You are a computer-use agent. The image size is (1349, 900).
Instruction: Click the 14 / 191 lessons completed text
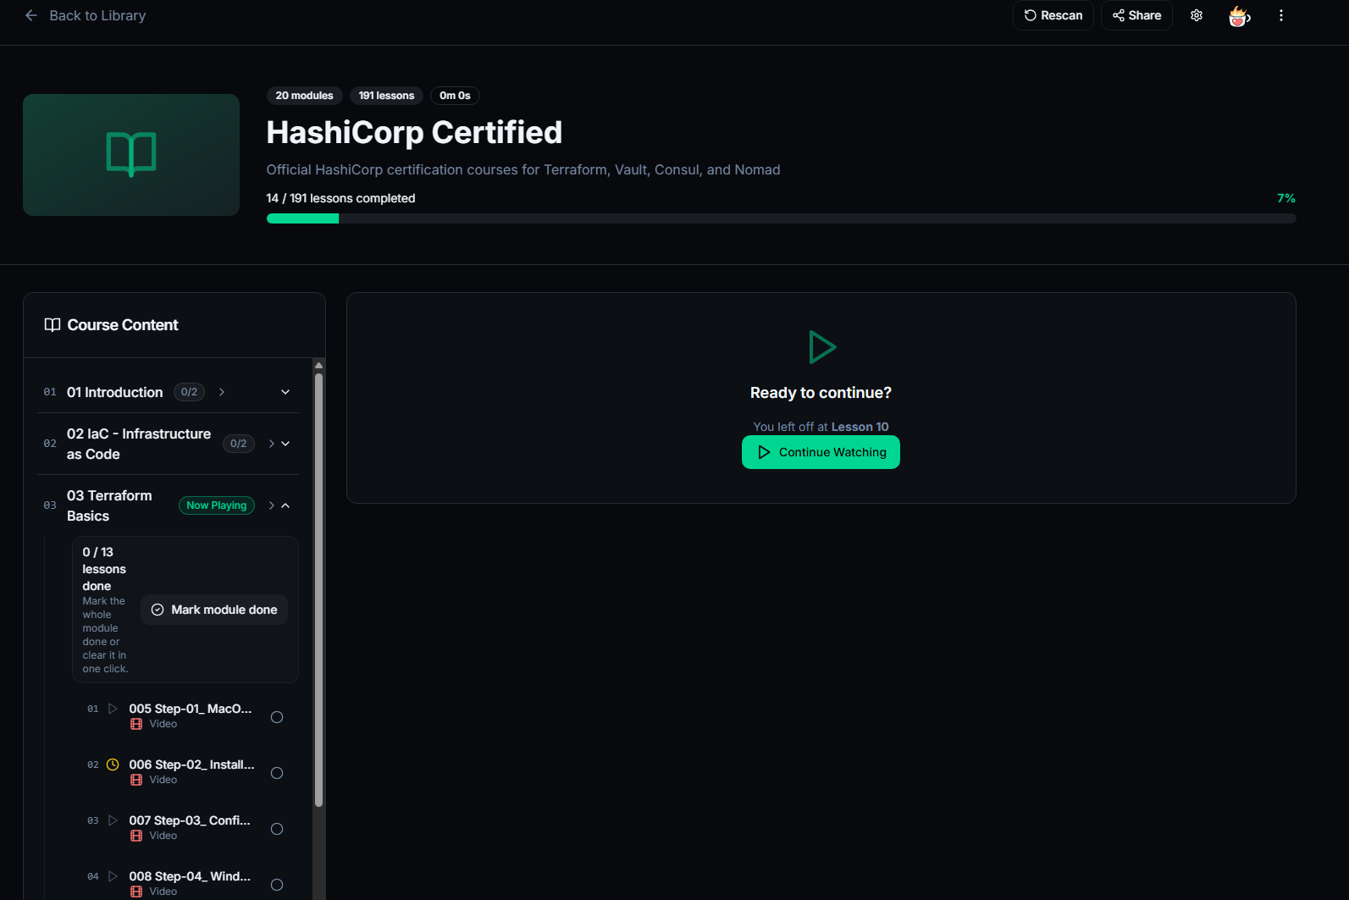tap(340, 198)
